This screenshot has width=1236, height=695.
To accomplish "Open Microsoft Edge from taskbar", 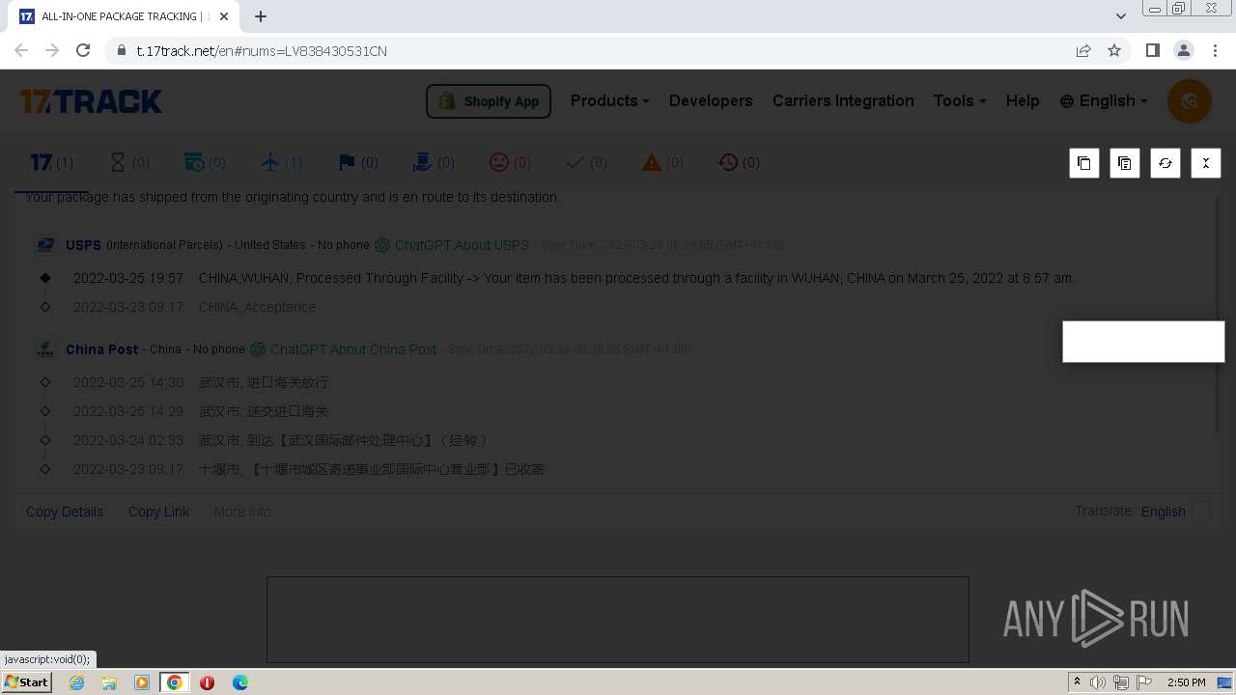I will click(240, 682).
